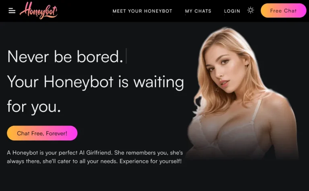Click the Free Chat button
Viewport: 309px width, 191px height.
(283, 10)
